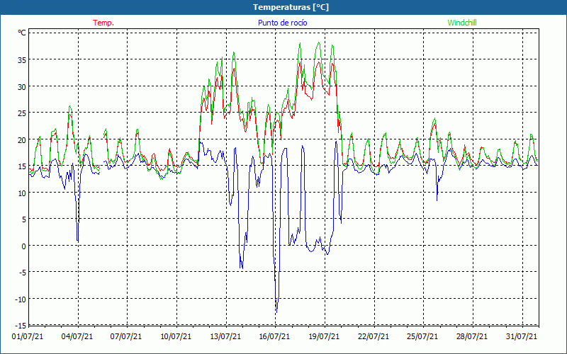Click the 25 value on the y-axis
Screen dimensions: 567x354
click(x=22, y=113)
